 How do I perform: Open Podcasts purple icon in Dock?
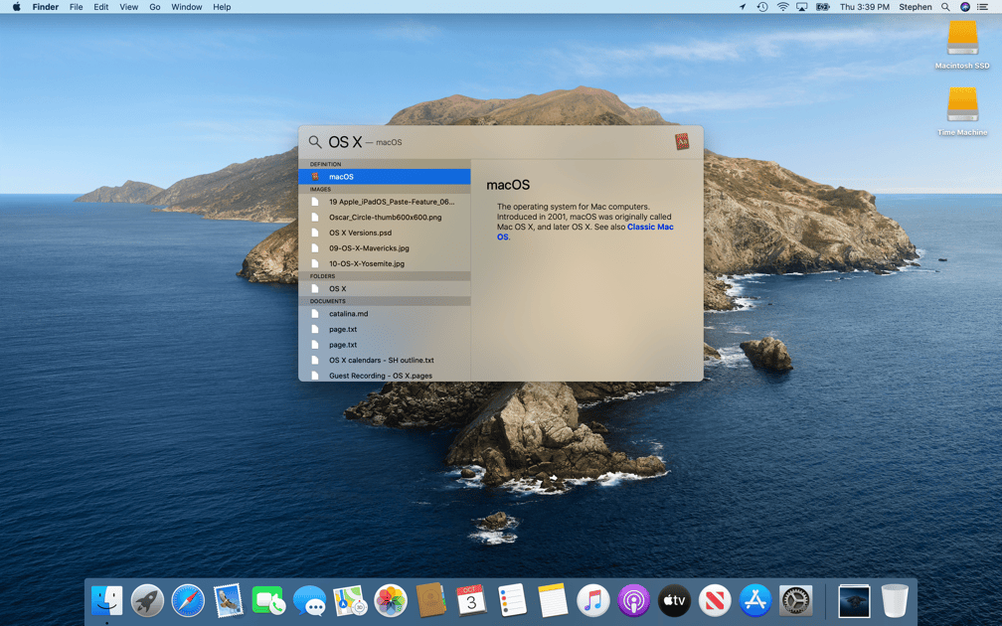click(x=634, y=600)
